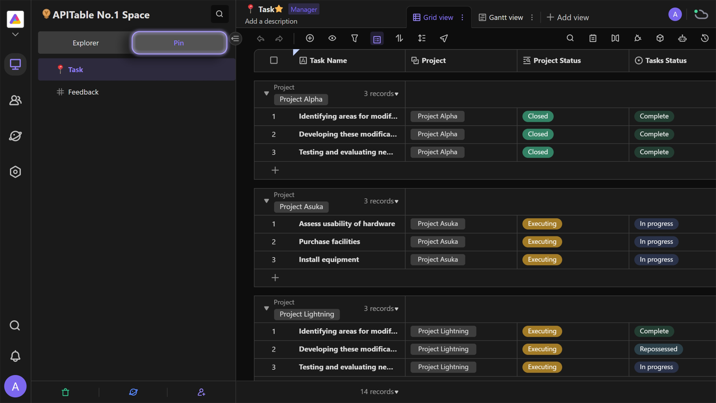This screenshot has height=403, width=716.
Task: Open quick search in left sidebar
Action: click(x=15, y=325)
